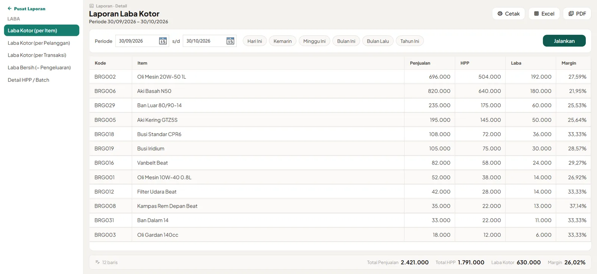Select the Bulan Lalu period chip
Image resolution: width=597 pixels, height=274 pixels.
pyautogui.click(x=378, y=41)
